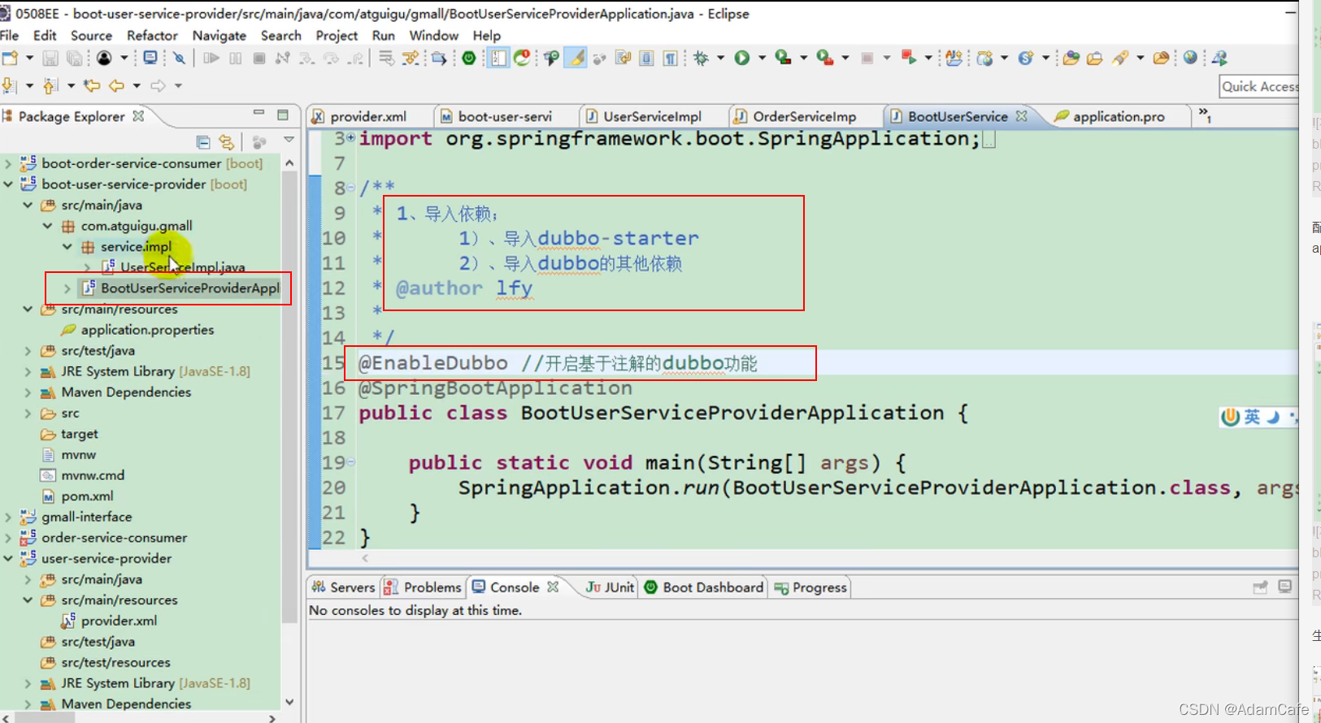Toggle the Block Selection mode icon
Screen dimensions: 1321x723
(x=646, y=58)
